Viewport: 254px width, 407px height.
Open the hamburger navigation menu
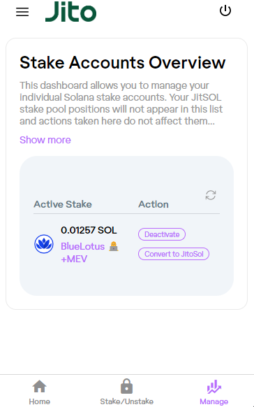(x=22, y=12)
